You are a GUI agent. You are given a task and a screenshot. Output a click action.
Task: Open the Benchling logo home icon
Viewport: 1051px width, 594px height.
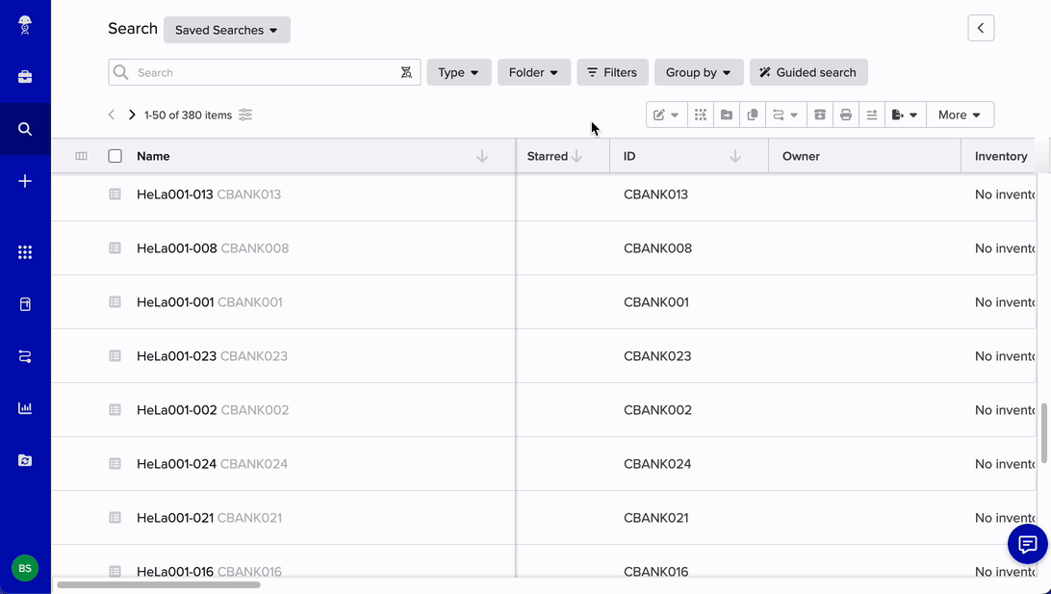click(x=25, y=25)
